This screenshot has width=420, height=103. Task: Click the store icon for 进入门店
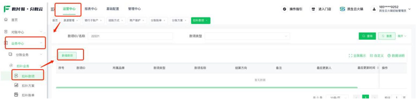313,9
